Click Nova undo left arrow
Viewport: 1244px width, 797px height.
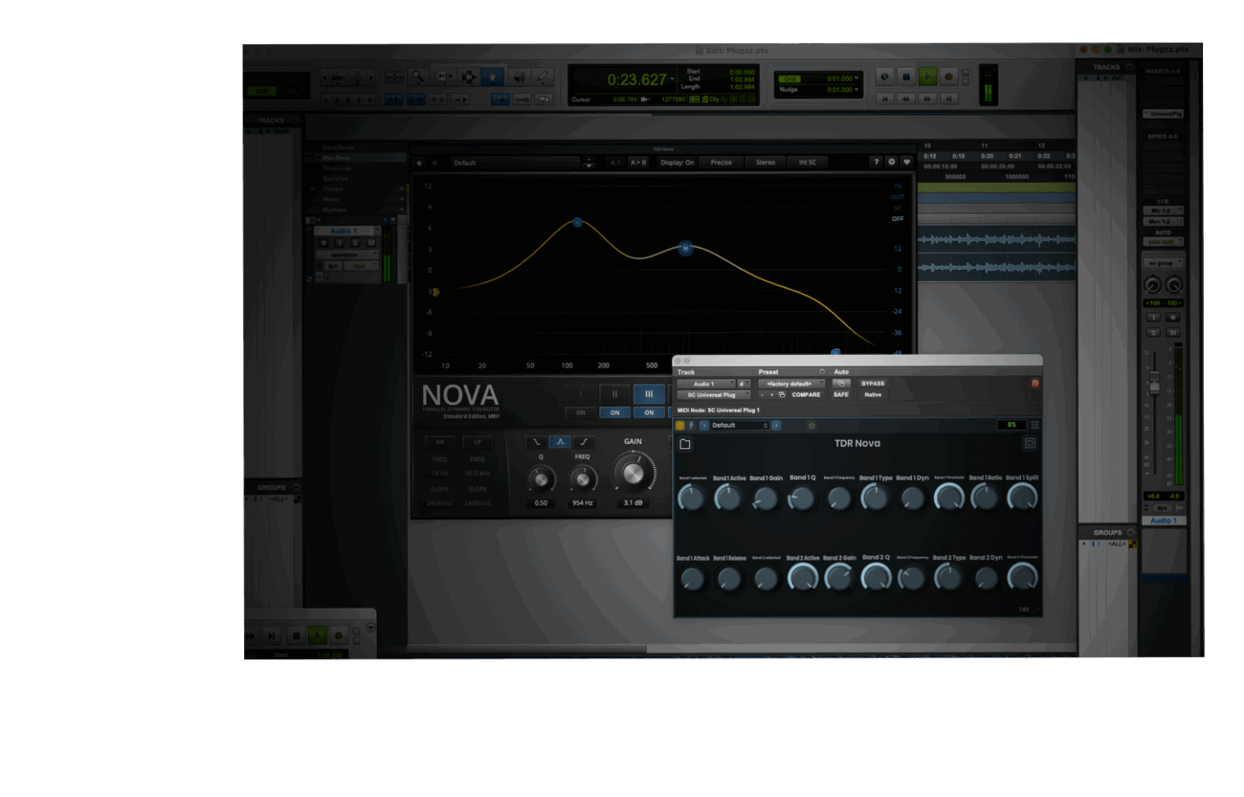click(x=419, y=163)
